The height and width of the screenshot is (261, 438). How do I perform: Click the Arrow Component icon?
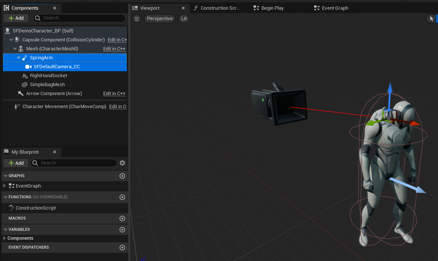(21, 93)
